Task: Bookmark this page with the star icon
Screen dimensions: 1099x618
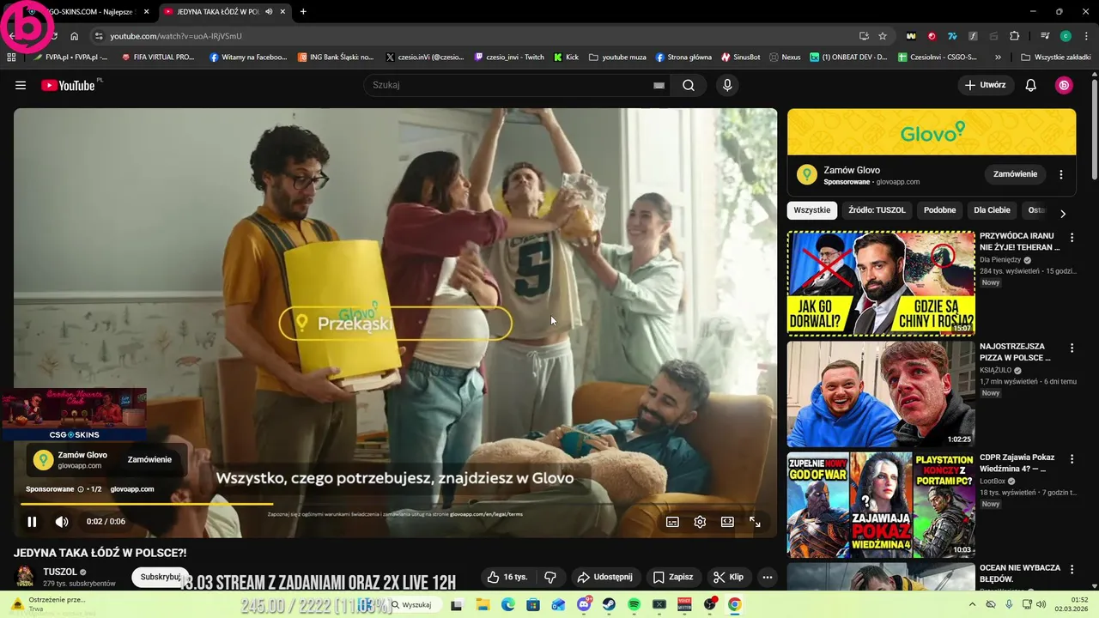Action: 883,36
